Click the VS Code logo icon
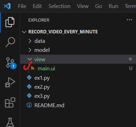This screenshot has height=127, width=136. (x=7, y=6)
